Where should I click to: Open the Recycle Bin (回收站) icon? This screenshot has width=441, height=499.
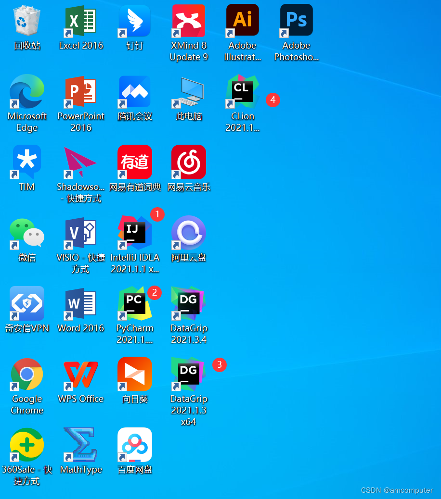click(x=27, y=21)
